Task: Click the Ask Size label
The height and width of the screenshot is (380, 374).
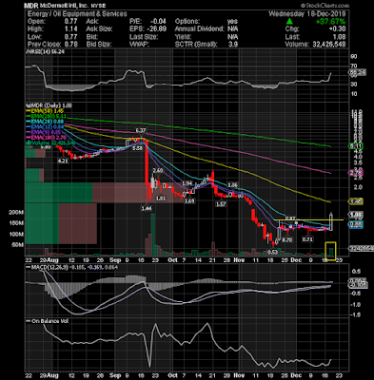Action: 99,29
